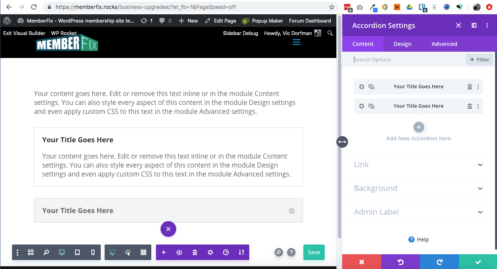Delete the second accordion item
The width and height of the screenshot is (497, 269).
tap(469, 106)
